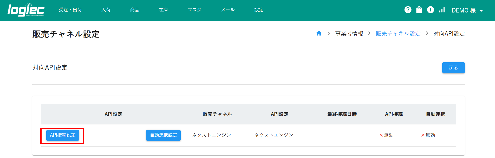
Task: Open the information circle icon
Action: 431,10
